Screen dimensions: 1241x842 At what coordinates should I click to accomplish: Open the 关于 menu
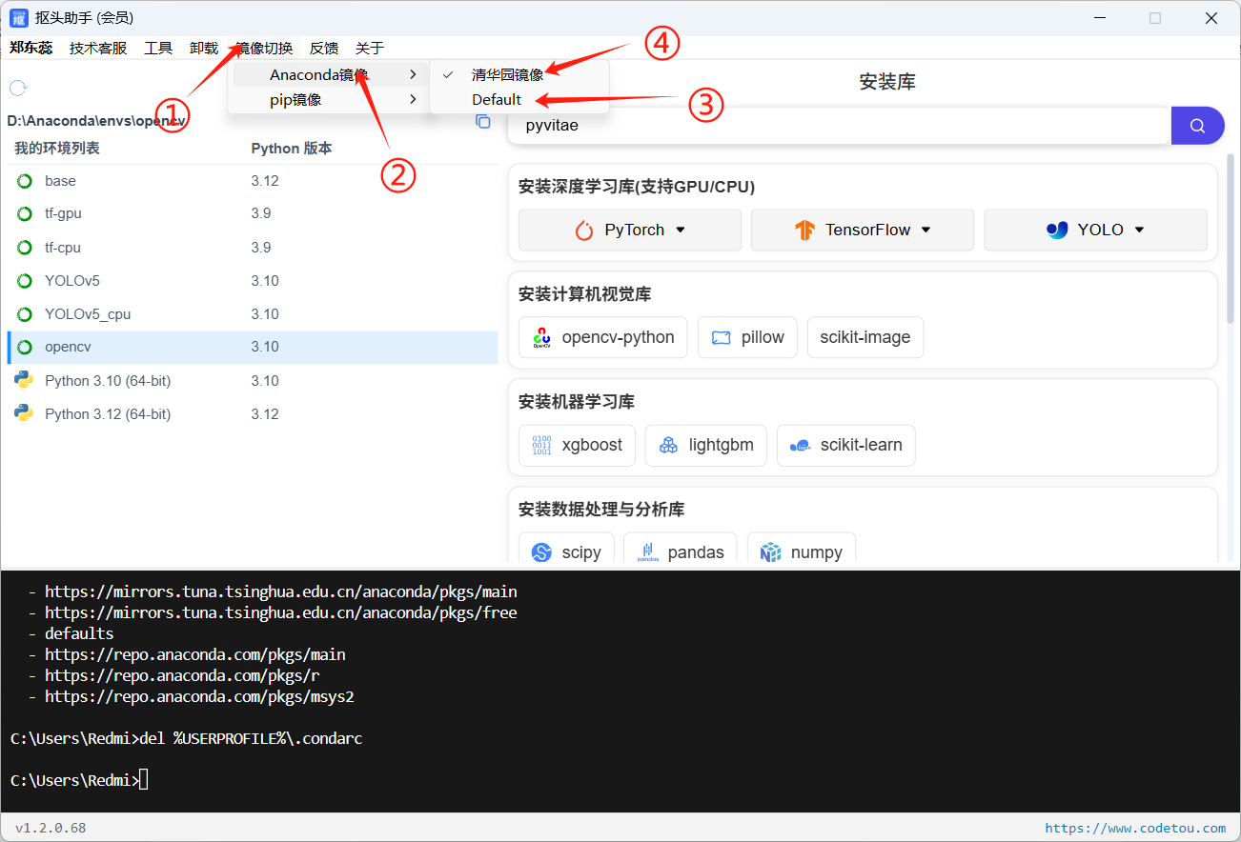tap(370, 48)
